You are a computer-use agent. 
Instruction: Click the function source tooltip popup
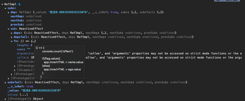pyautogui.click(x=60, y=62)
